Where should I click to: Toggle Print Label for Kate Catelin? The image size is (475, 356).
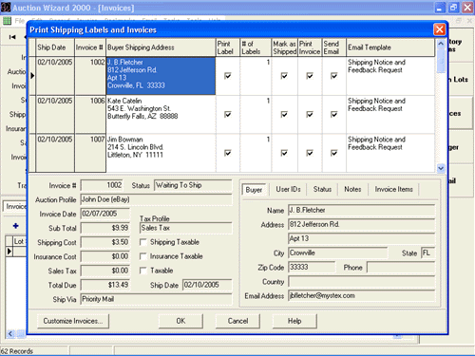227,114
